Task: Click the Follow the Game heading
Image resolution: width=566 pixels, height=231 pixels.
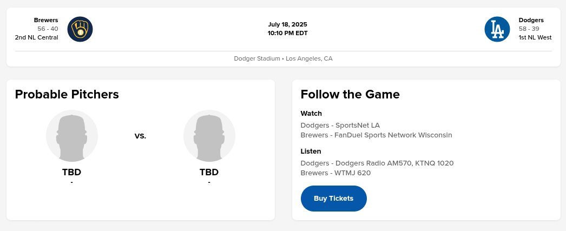Action: pyautogui.click(x=350, y=95)
